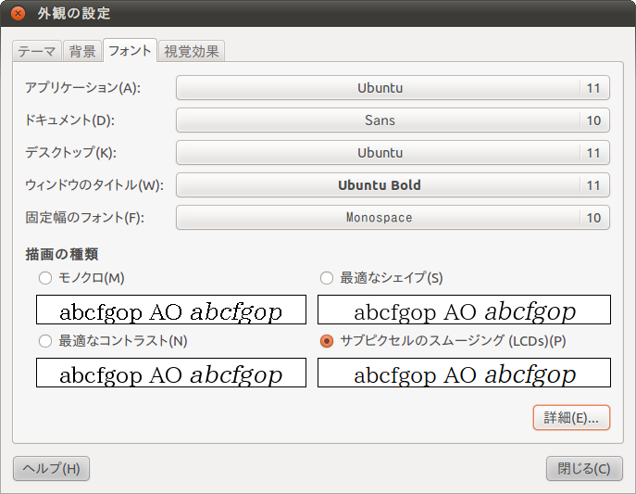The image size is (636, 494).
Task: Click the アプリケーション(A): label
Action: coord(82,88)
